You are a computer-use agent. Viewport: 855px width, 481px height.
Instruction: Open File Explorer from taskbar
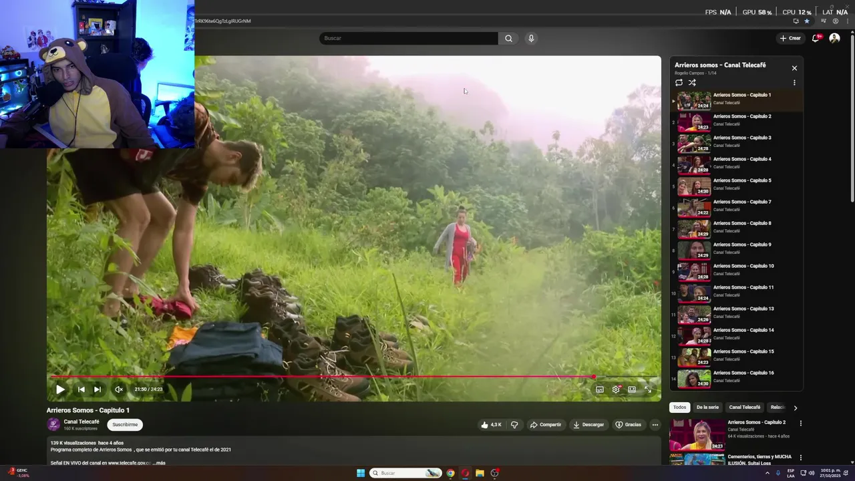click(x=480, y=473)
